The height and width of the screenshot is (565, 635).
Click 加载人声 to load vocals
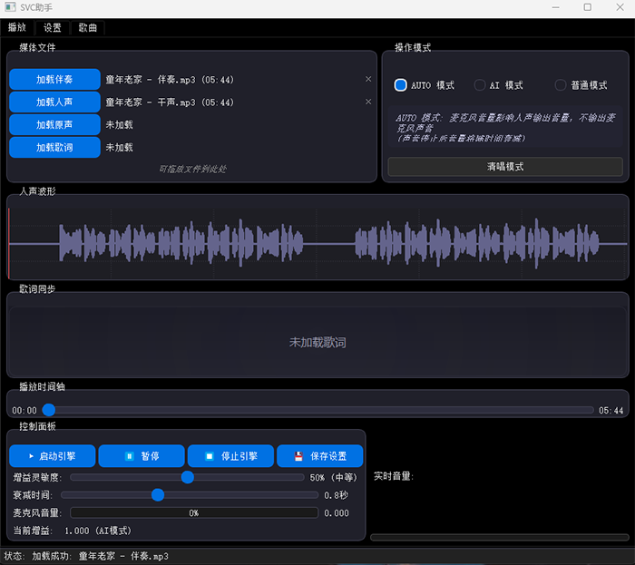[54, 102]
